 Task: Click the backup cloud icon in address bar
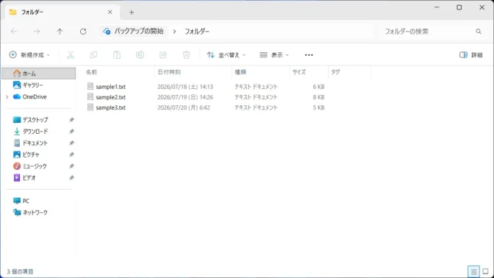coord(107,31)
